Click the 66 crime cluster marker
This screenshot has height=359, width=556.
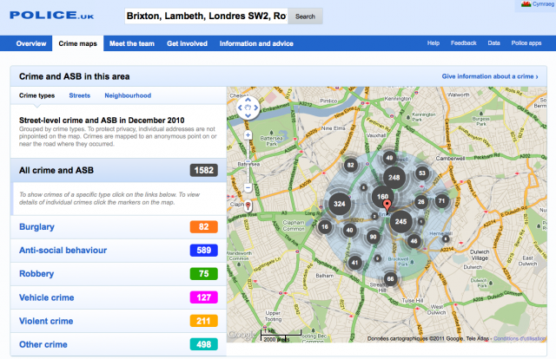click(390, 278)
